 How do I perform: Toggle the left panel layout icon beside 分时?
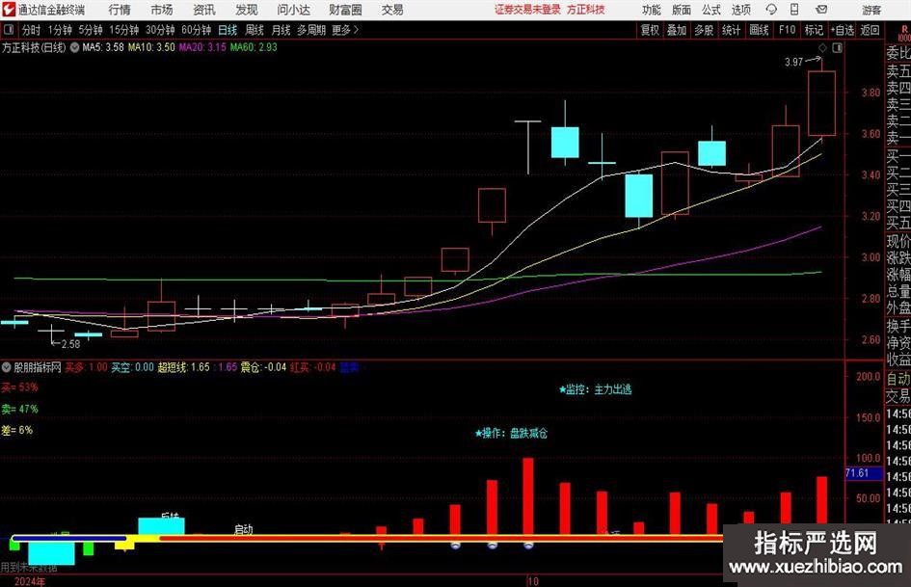pos(9,30)
